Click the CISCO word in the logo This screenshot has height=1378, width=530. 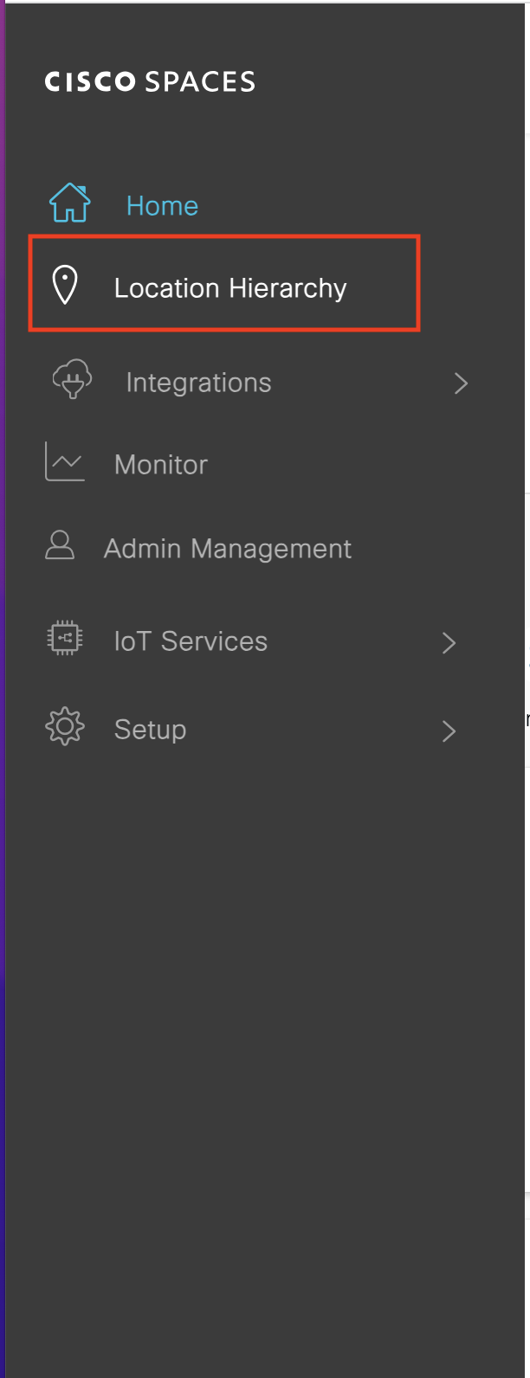click(x=90, y=82)
